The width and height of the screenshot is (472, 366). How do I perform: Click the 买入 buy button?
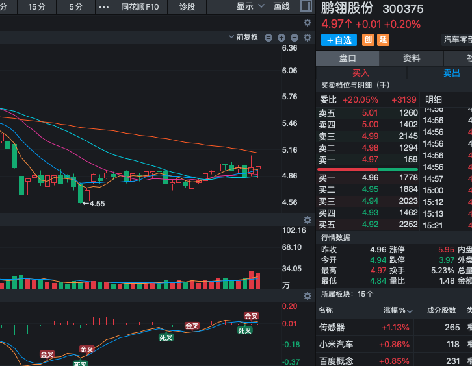pyautogui.click(x=361, y=73)
